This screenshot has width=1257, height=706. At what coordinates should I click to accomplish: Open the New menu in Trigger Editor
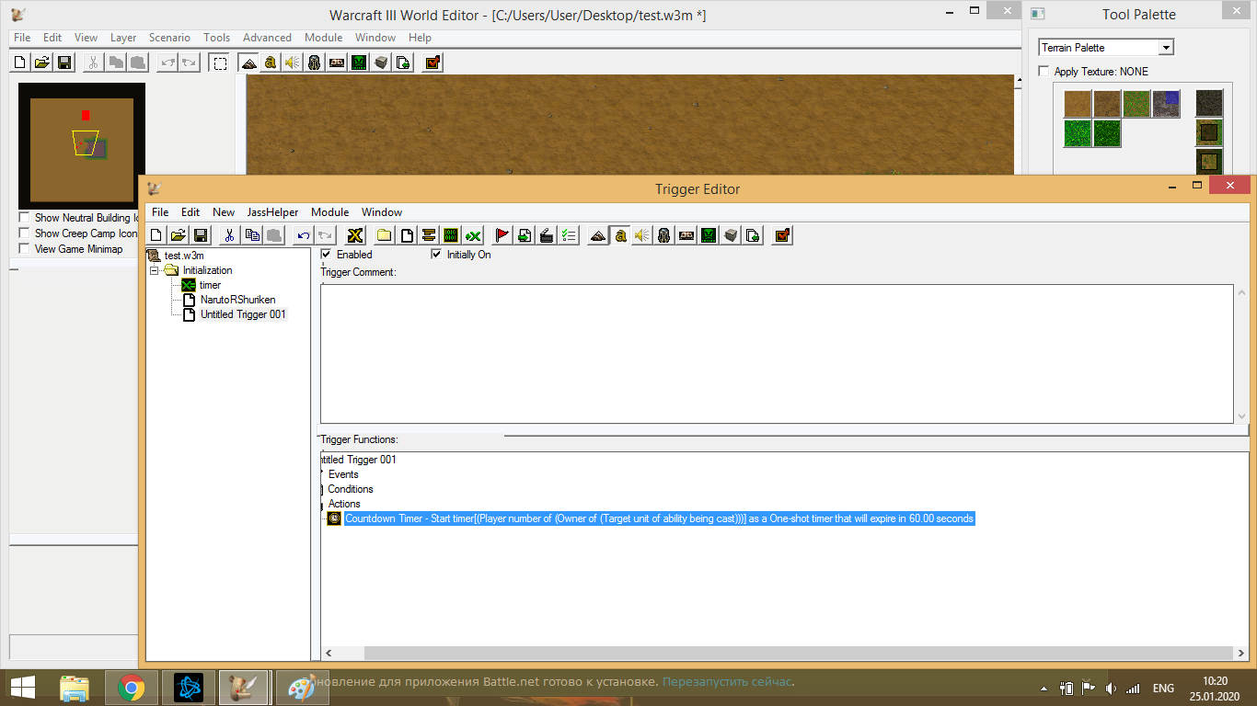[224, 212]
